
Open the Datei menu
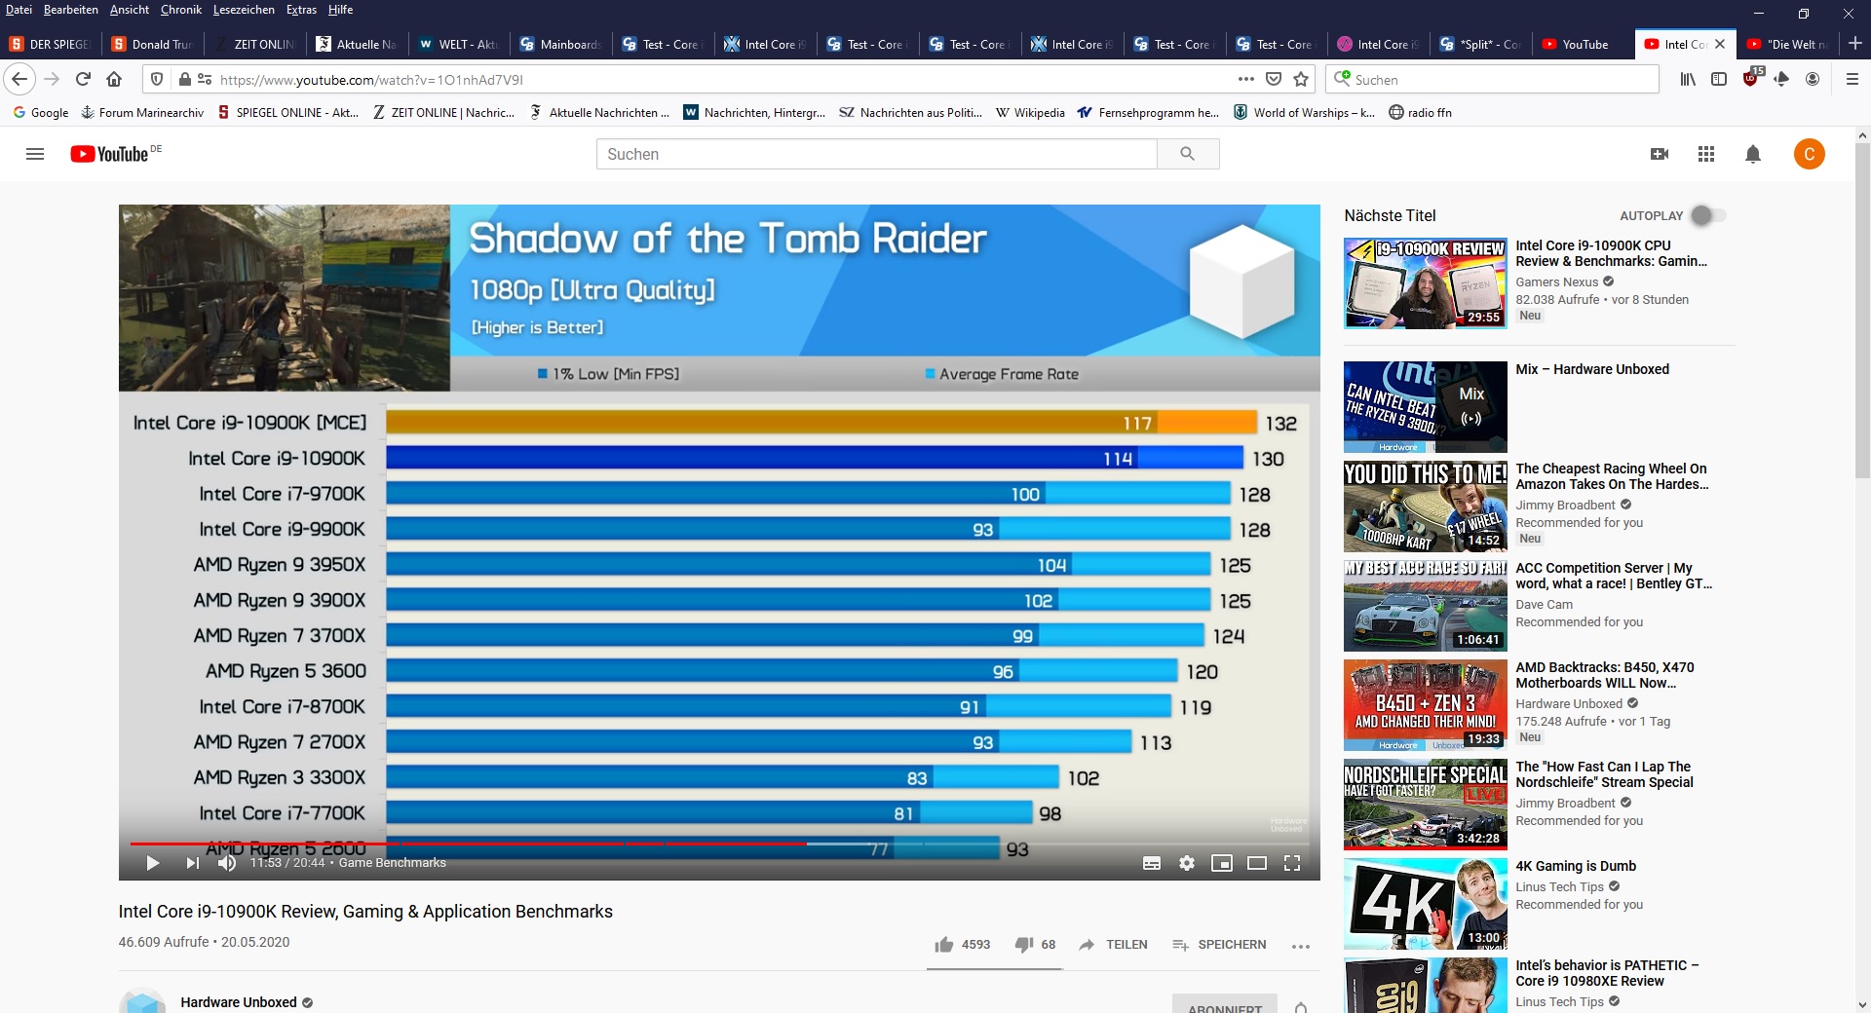(19, 10)
